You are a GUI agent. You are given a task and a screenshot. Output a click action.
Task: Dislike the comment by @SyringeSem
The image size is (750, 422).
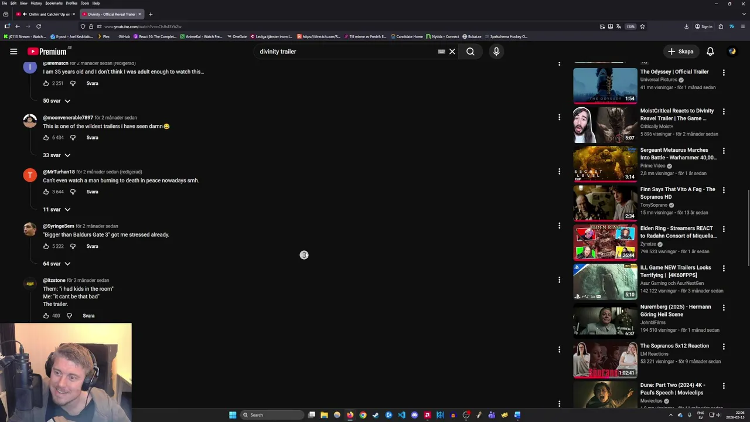[x=73, y=246]
